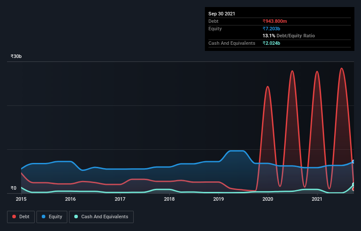Click the red Debt legend dot
The height and width of the screenshot is (231, 361).
[14, 217]
